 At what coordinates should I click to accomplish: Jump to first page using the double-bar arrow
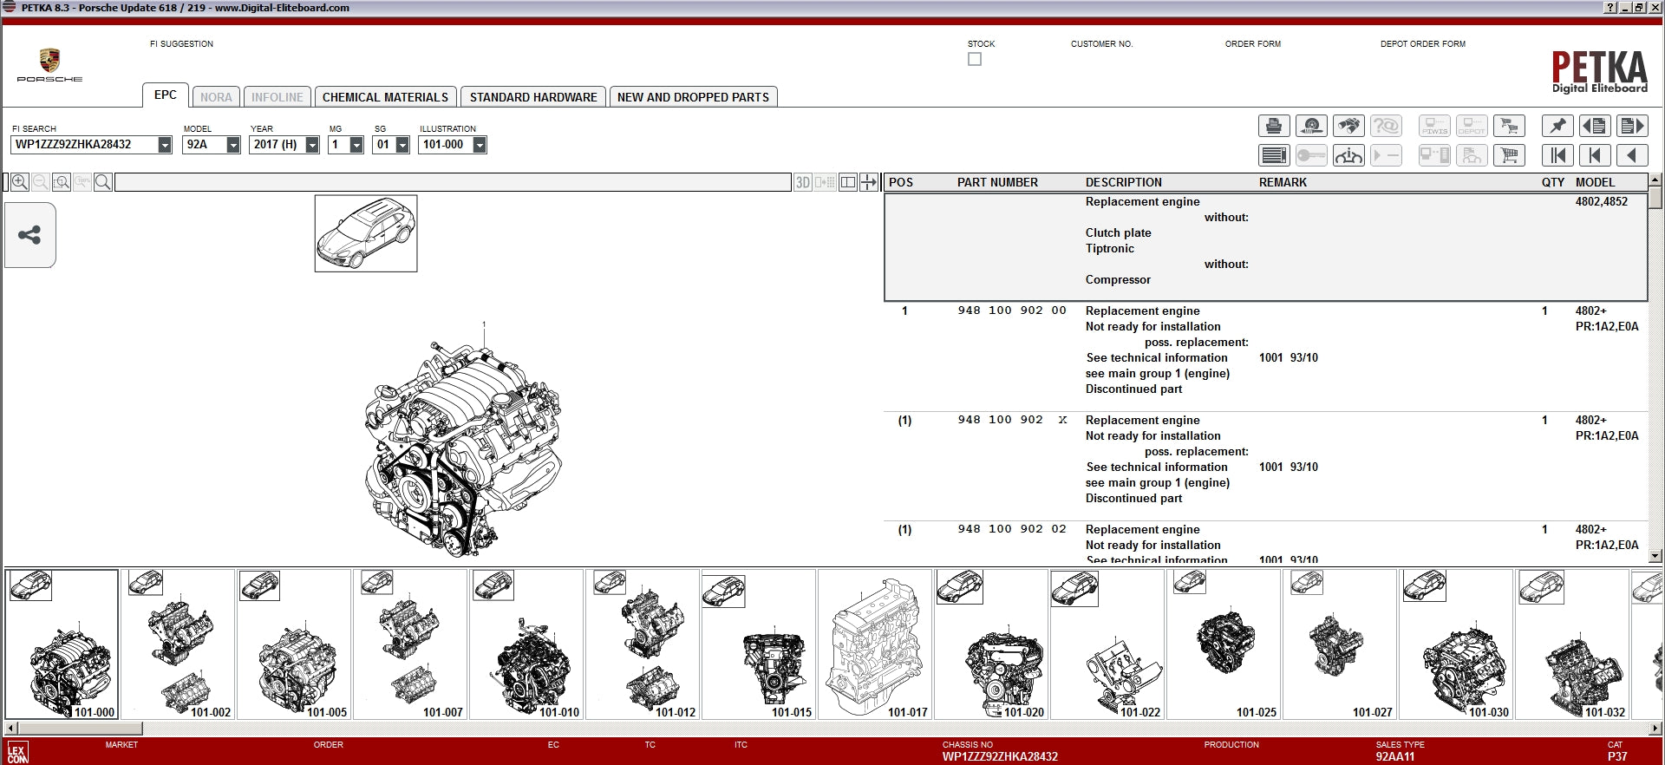(x=1557, y=156)
